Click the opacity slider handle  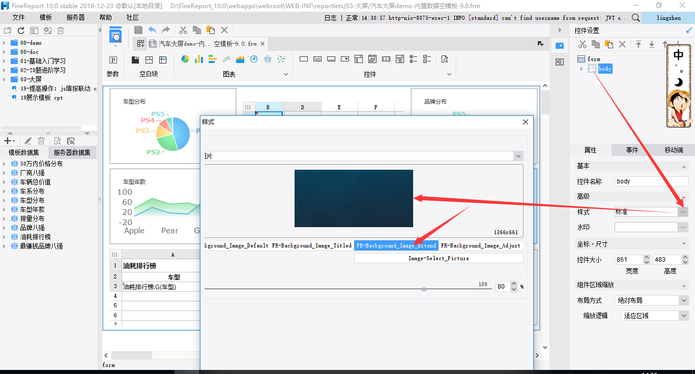[424, 289]
